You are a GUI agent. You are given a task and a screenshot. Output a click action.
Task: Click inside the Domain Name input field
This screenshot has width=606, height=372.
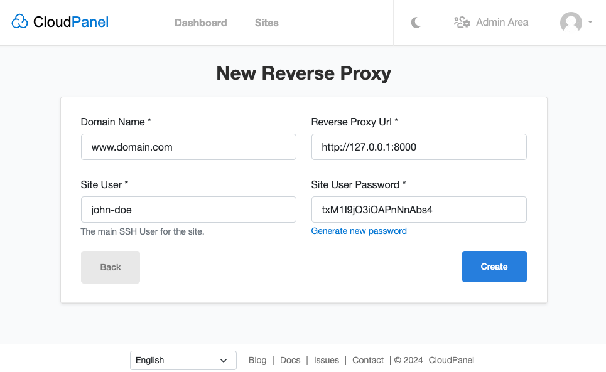[x=188, y=147]
